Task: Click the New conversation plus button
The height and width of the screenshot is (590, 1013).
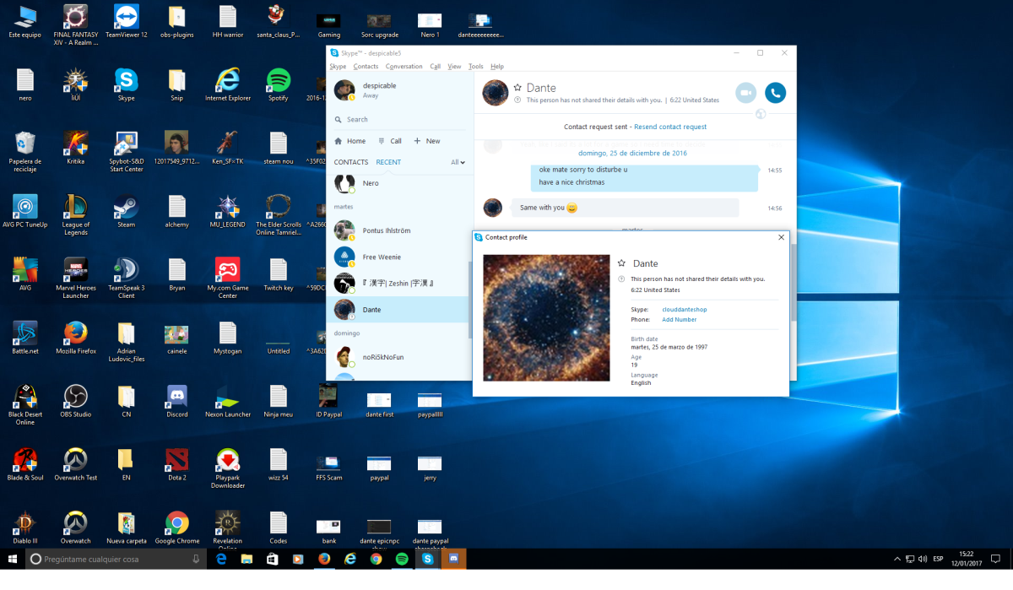Action: pos(427,141)
